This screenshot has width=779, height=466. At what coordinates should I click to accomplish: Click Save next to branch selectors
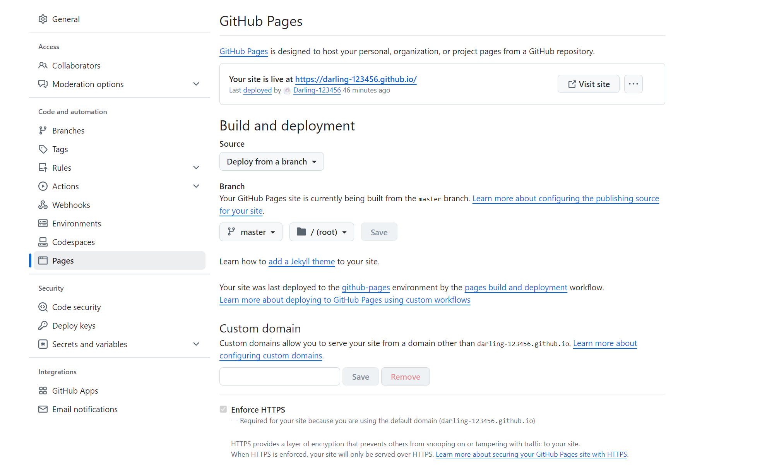[x=379, y=232]
